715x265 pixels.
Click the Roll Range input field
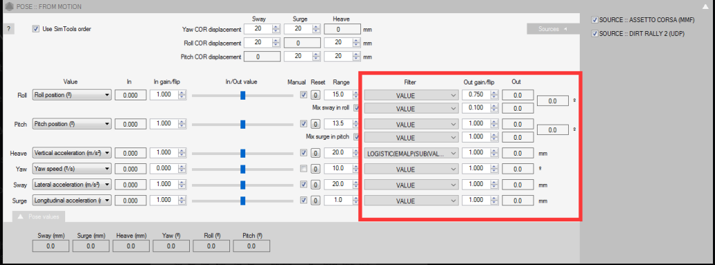(x=338, y=95)
